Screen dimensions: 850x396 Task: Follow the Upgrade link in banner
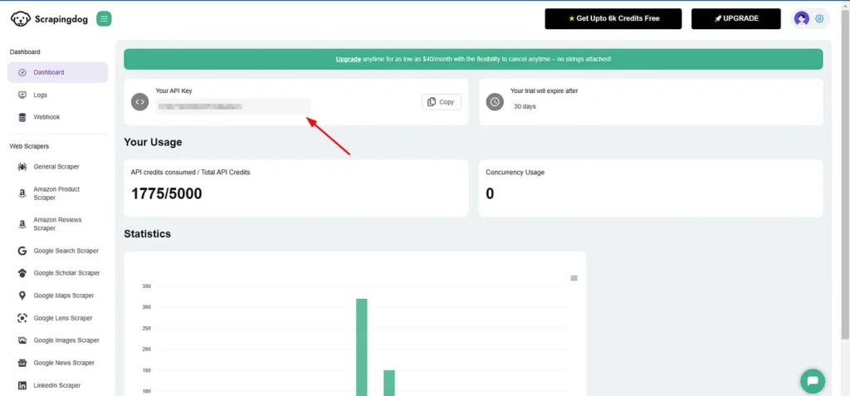(x=348, y=59)
